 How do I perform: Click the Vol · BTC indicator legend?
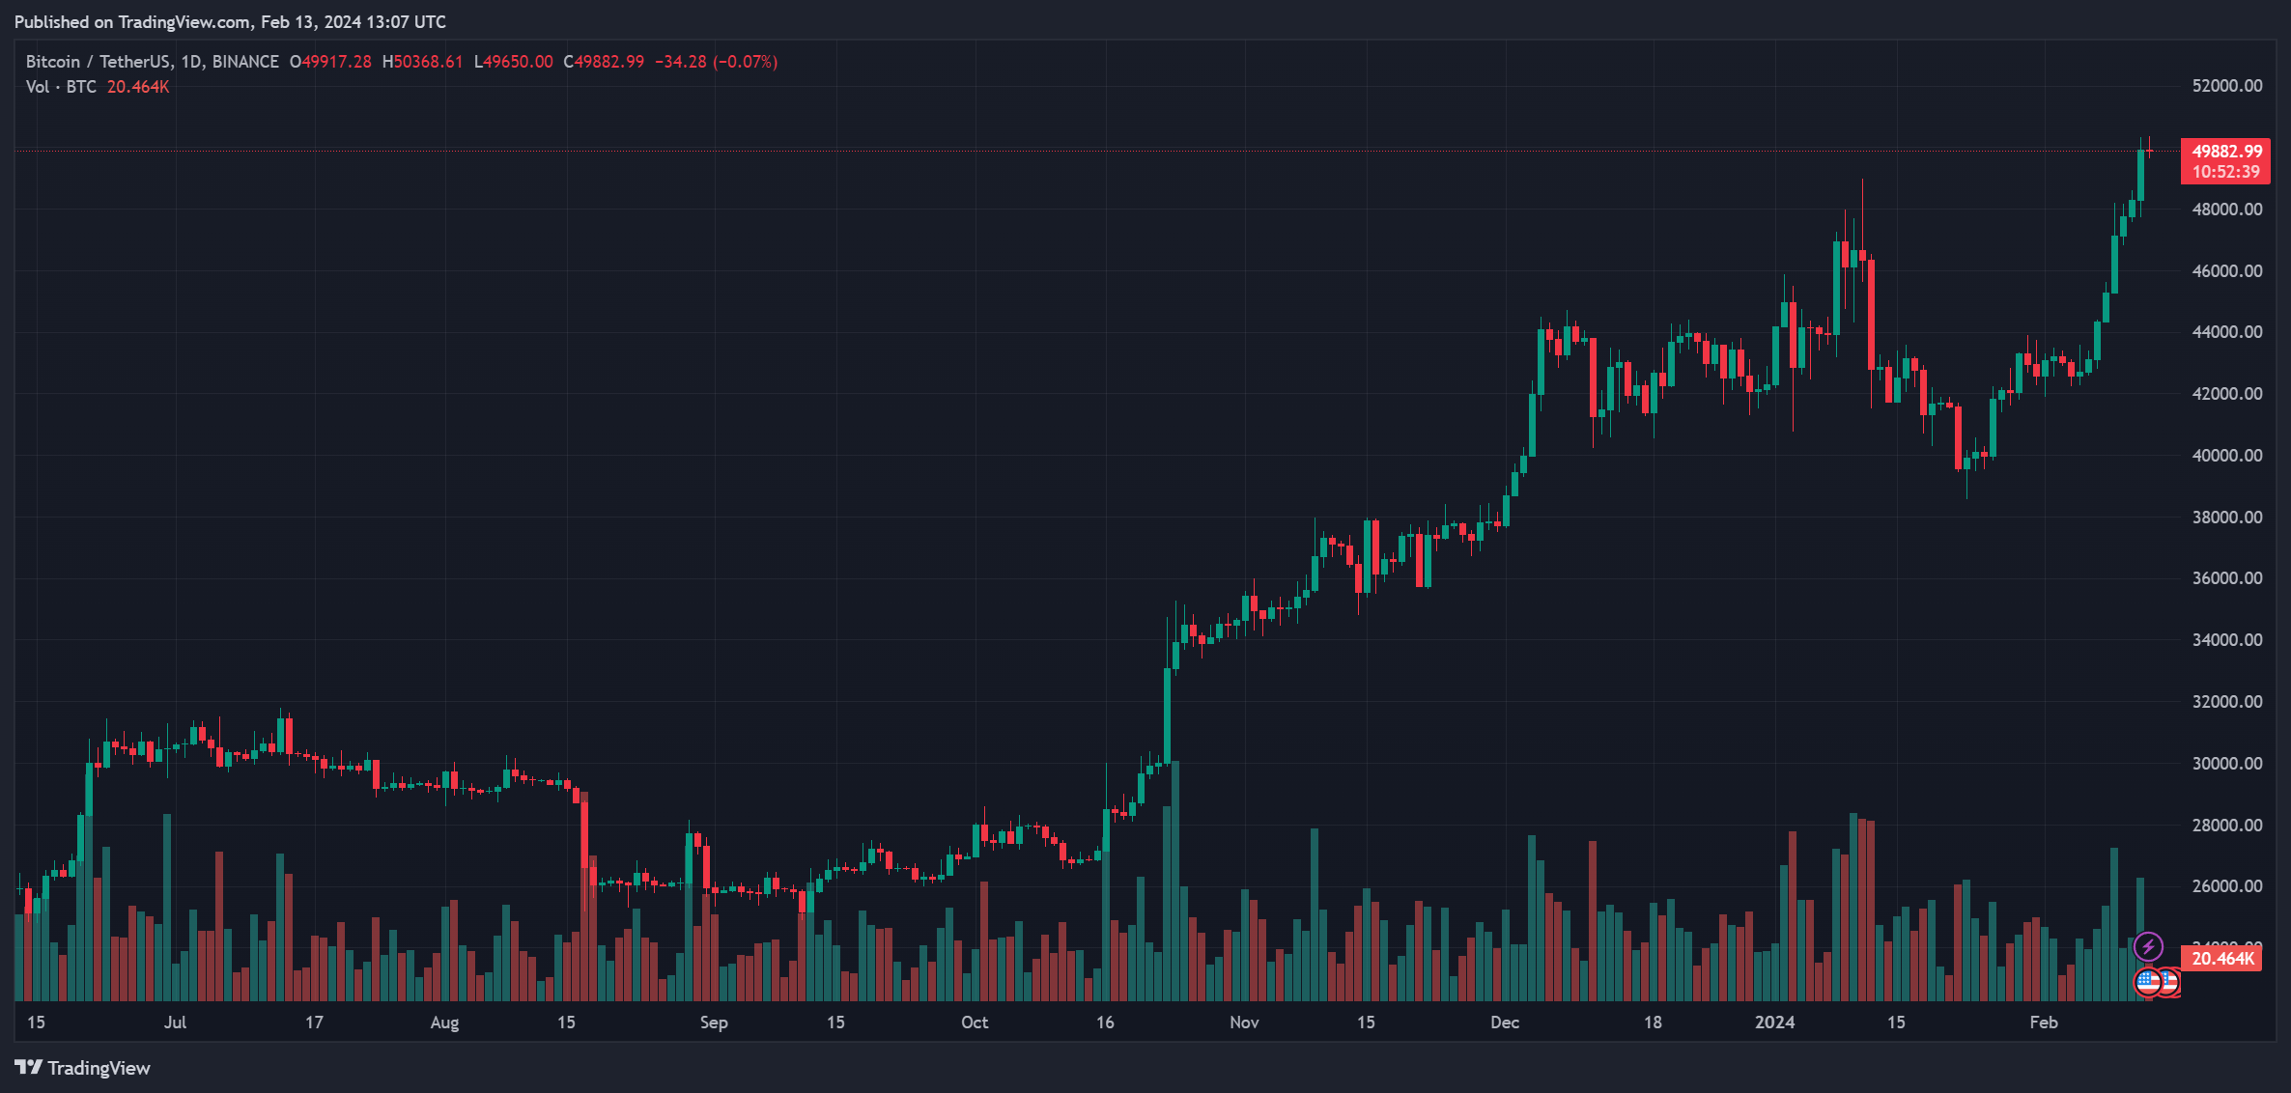point(61,87)
